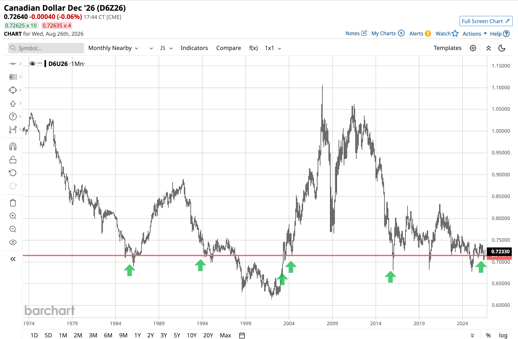Expand the pitchfork tool options chevron
Screen dimensions: 518x339
click(20, 77)
